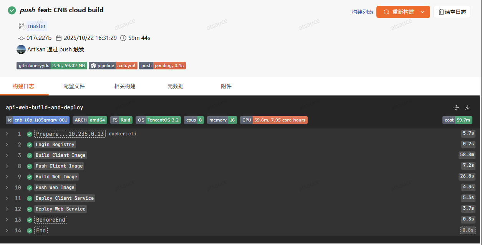Open the 构建列表 link
This screenshot has height=245, width=482.
[x=363, y=12]
